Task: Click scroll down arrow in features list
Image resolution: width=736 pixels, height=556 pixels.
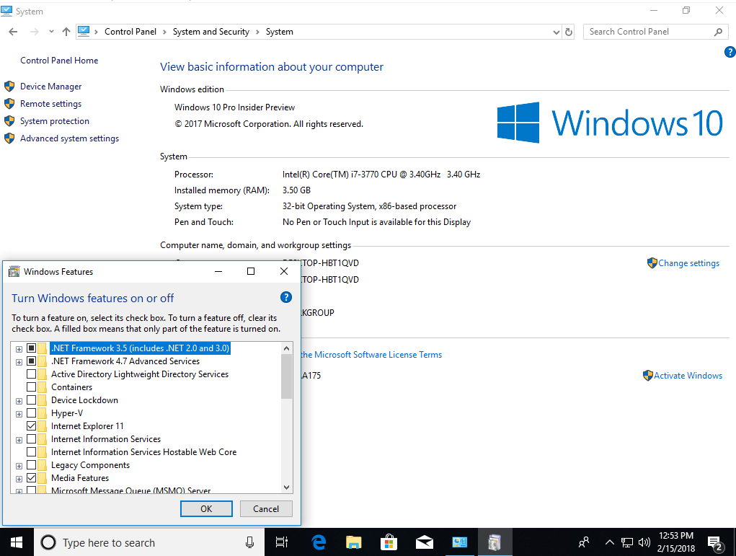Action: click(287, 487)
